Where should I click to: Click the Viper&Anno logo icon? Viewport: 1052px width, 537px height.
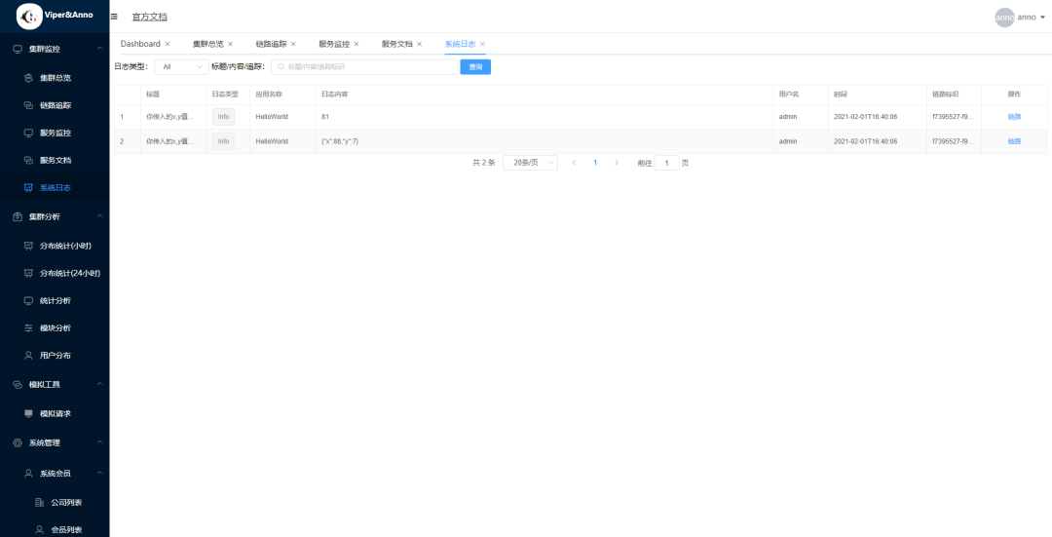pyautogui.click(x=29, y=17)
